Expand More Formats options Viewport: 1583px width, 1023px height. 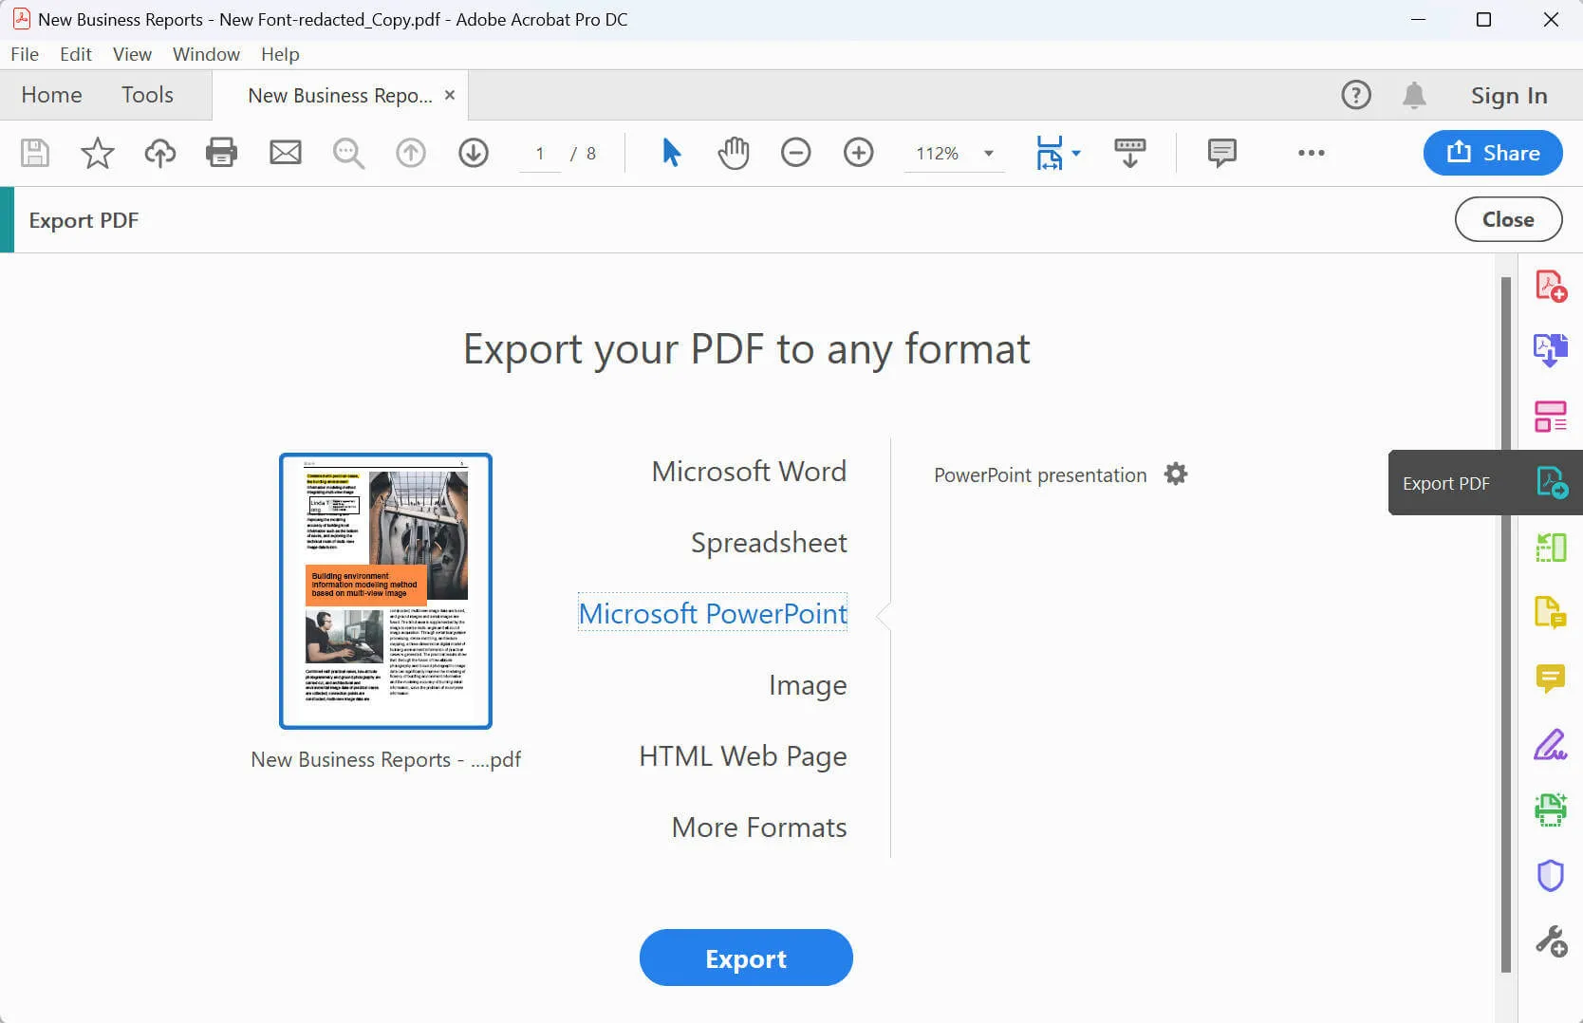pos(758,827)
